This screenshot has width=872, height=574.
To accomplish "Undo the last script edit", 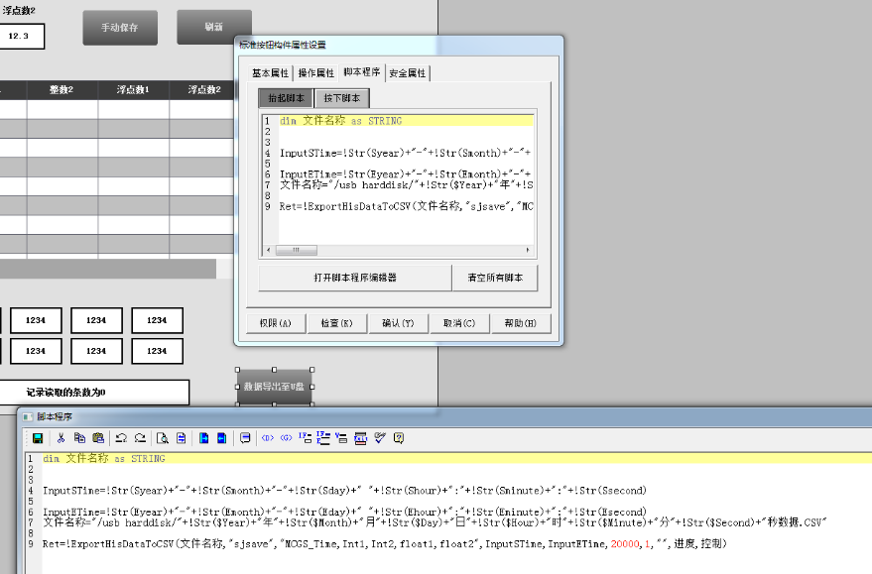I will [x=121, y=438].
